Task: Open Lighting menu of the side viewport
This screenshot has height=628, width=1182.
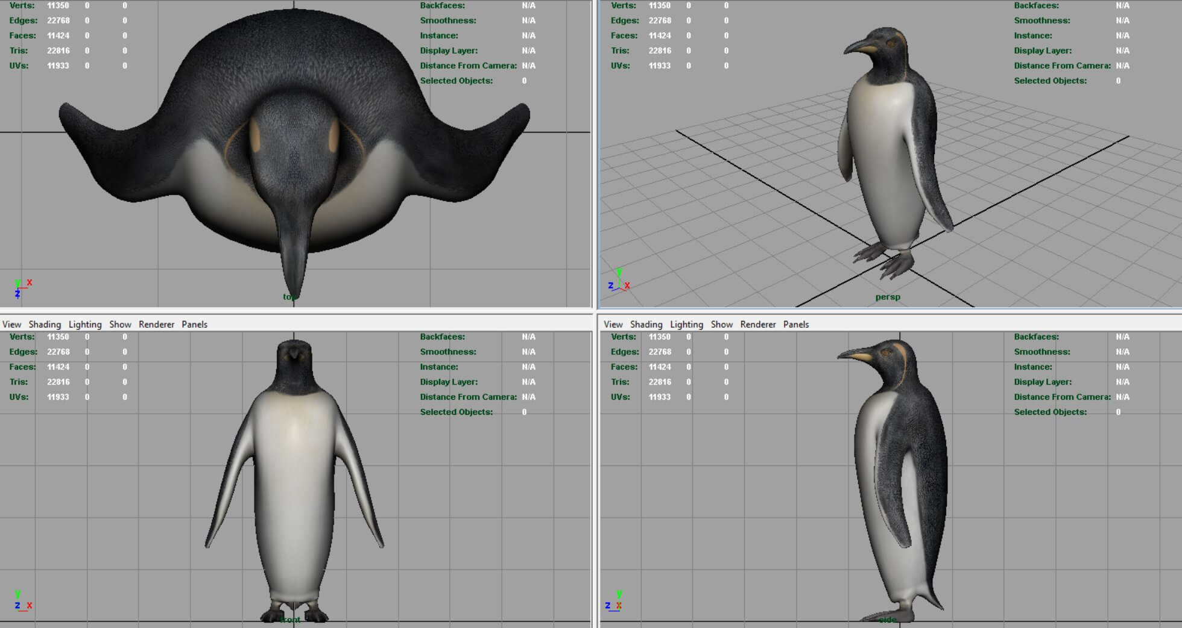Action: point(686,324)
